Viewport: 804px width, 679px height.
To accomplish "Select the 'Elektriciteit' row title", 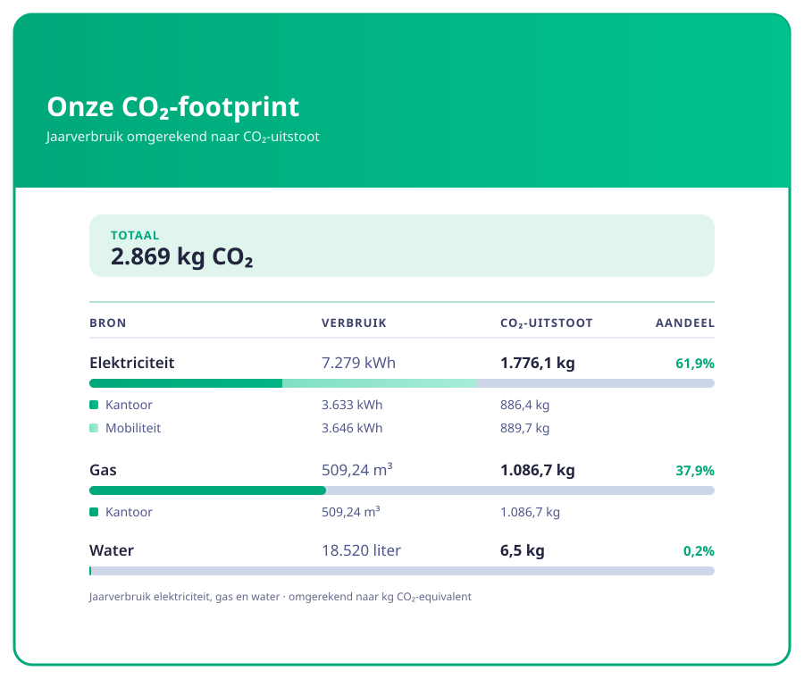I will pyautogui.click(x=132, y=363).
